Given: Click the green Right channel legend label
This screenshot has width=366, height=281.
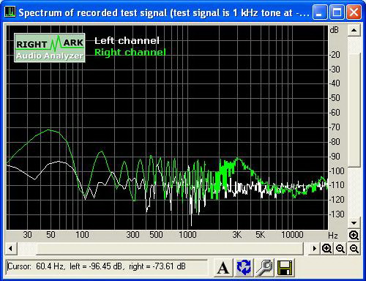Looking at the screenshot, I should [x=130, y=52].
